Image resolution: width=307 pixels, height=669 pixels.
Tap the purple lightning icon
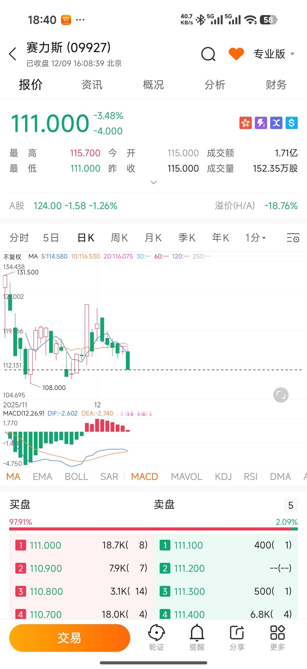tap(261, 123)
